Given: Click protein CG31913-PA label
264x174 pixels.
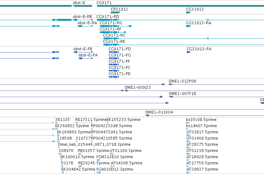Looking at the screenshot, I should point(199,49).
